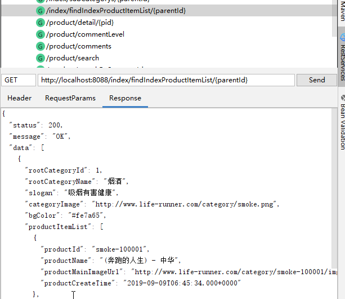Click the "rootCategoryId": 1 line
Screen dimensions: 345x299
tap(64, 170)
